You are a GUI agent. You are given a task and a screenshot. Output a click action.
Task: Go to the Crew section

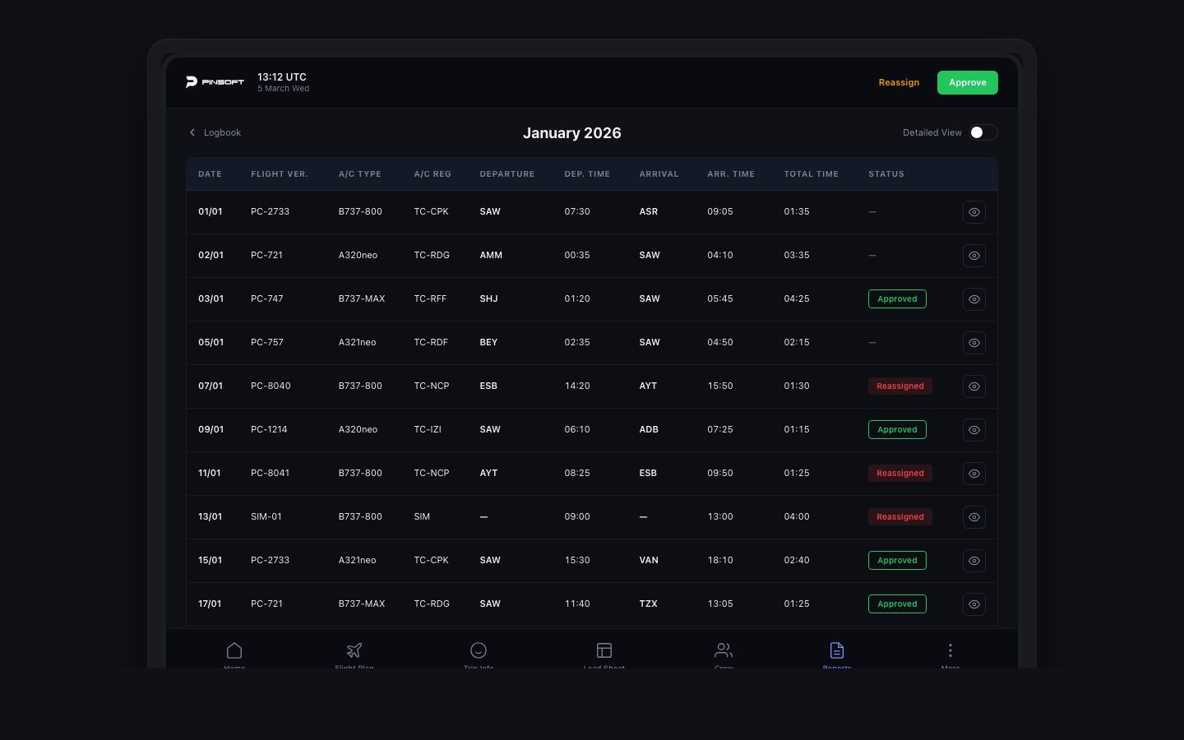click(724, 651)
